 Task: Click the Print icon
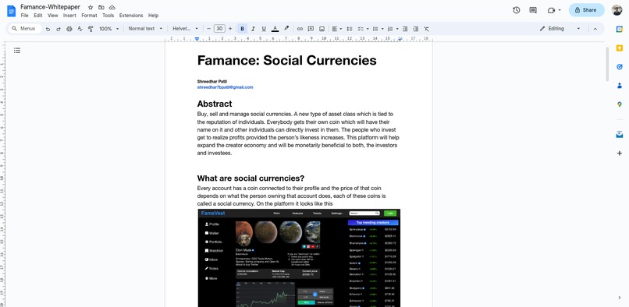point(69,29)
